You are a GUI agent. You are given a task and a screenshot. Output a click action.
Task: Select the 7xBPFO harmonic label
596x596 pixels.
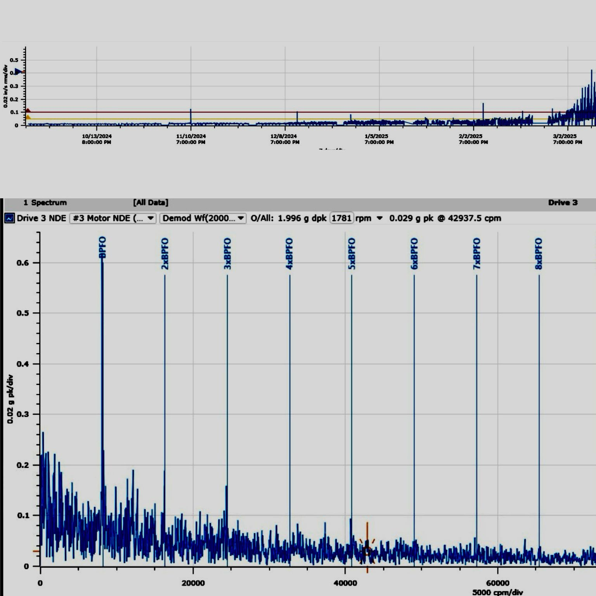pos(477,254)
